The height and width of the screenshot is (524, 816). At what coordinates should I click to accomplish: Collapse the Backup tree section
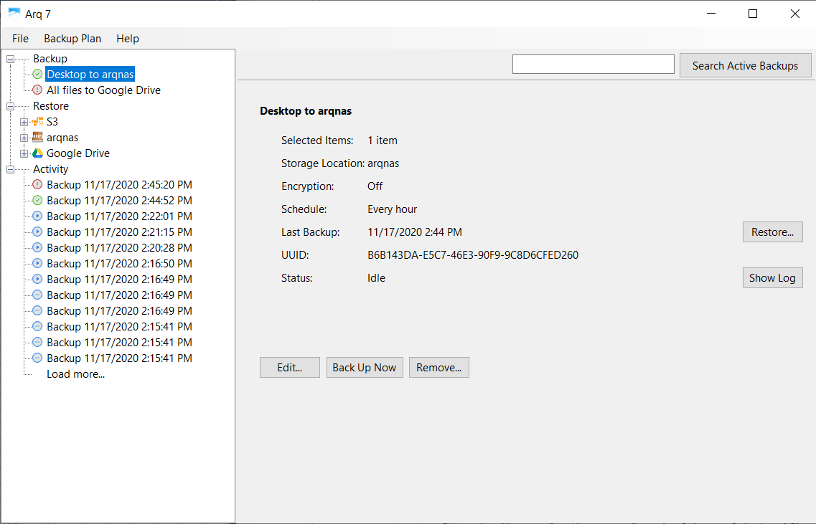point(11,59)
